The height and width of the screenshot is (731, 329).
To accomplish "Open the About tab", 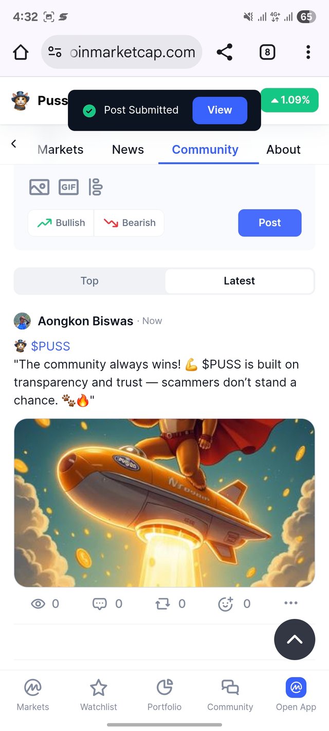I will [x=283, y=150].
